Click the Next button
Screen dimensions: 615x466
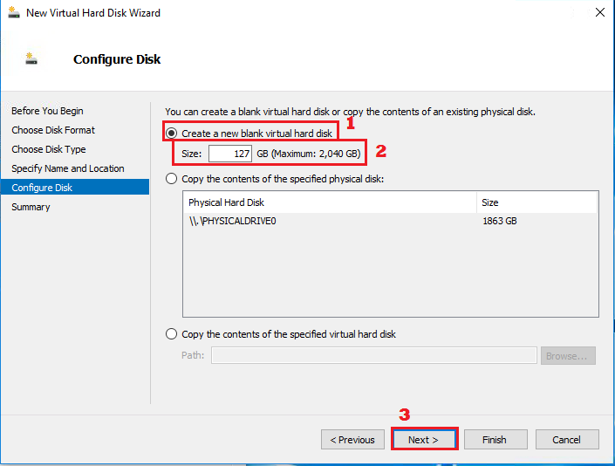pyautogui.click(x=424, y=440)
